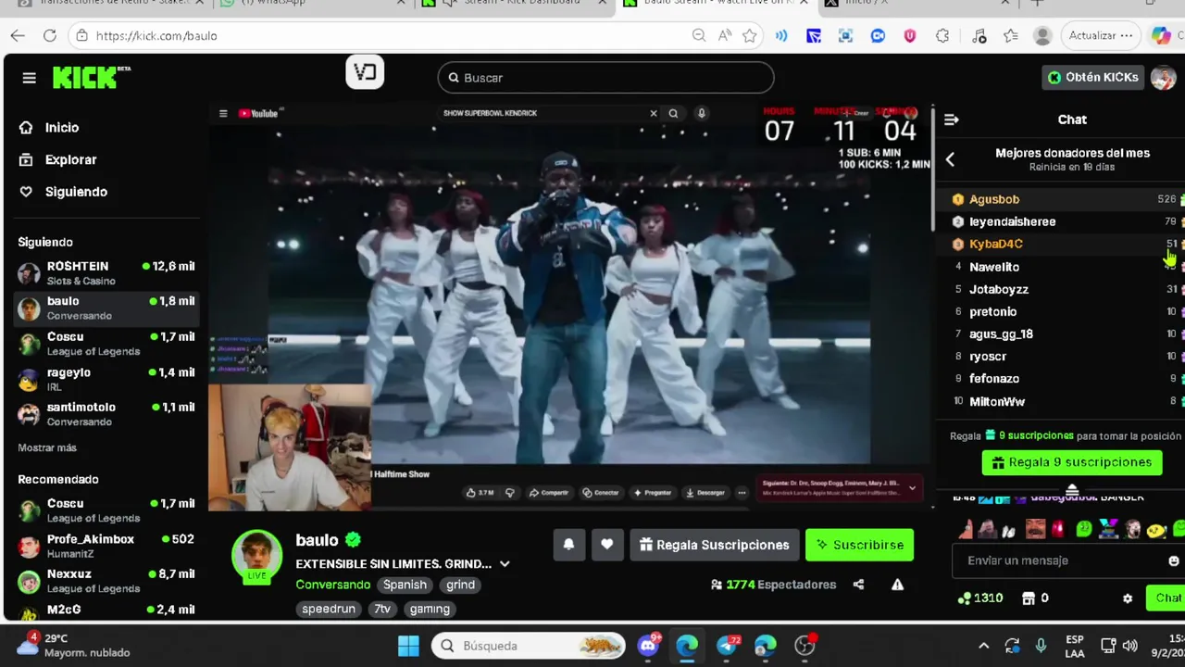Expand stream title dropdown chevron
Image resolution: width=1185 pixels, height=667 pixels.
click(505, 563)
